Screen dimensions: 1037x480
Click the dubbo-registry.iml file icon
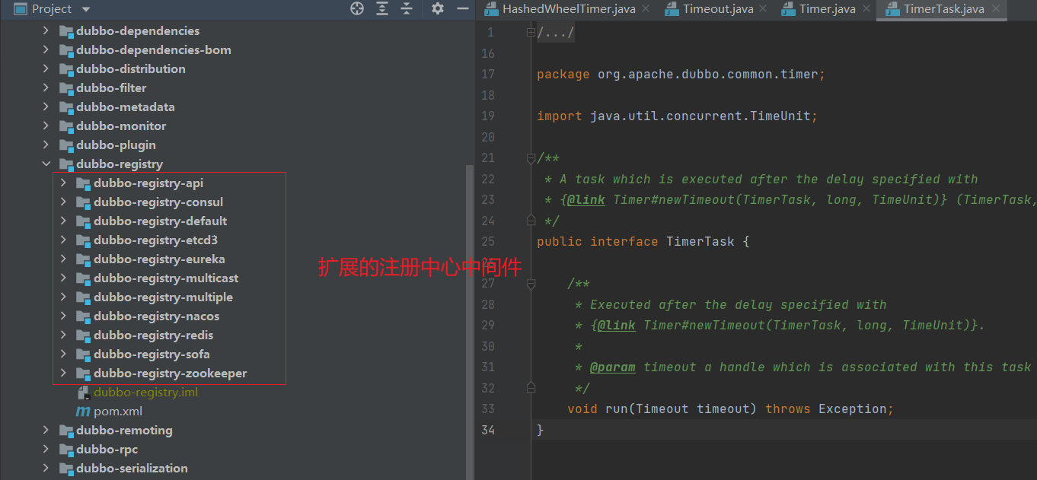[83, 393]
